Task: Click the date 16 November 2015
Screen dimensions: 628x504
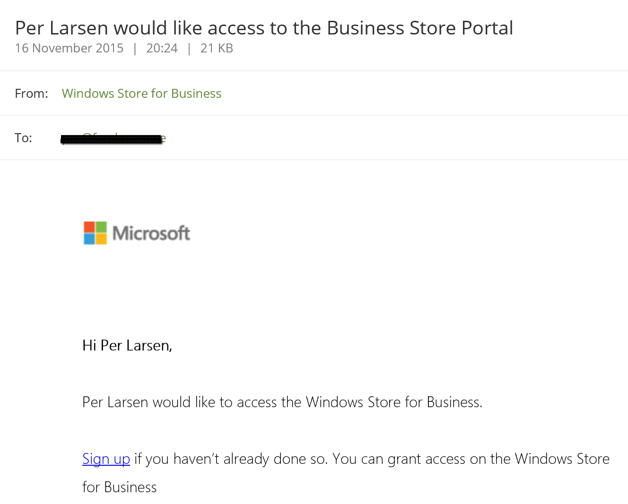Action: point(69,48)
